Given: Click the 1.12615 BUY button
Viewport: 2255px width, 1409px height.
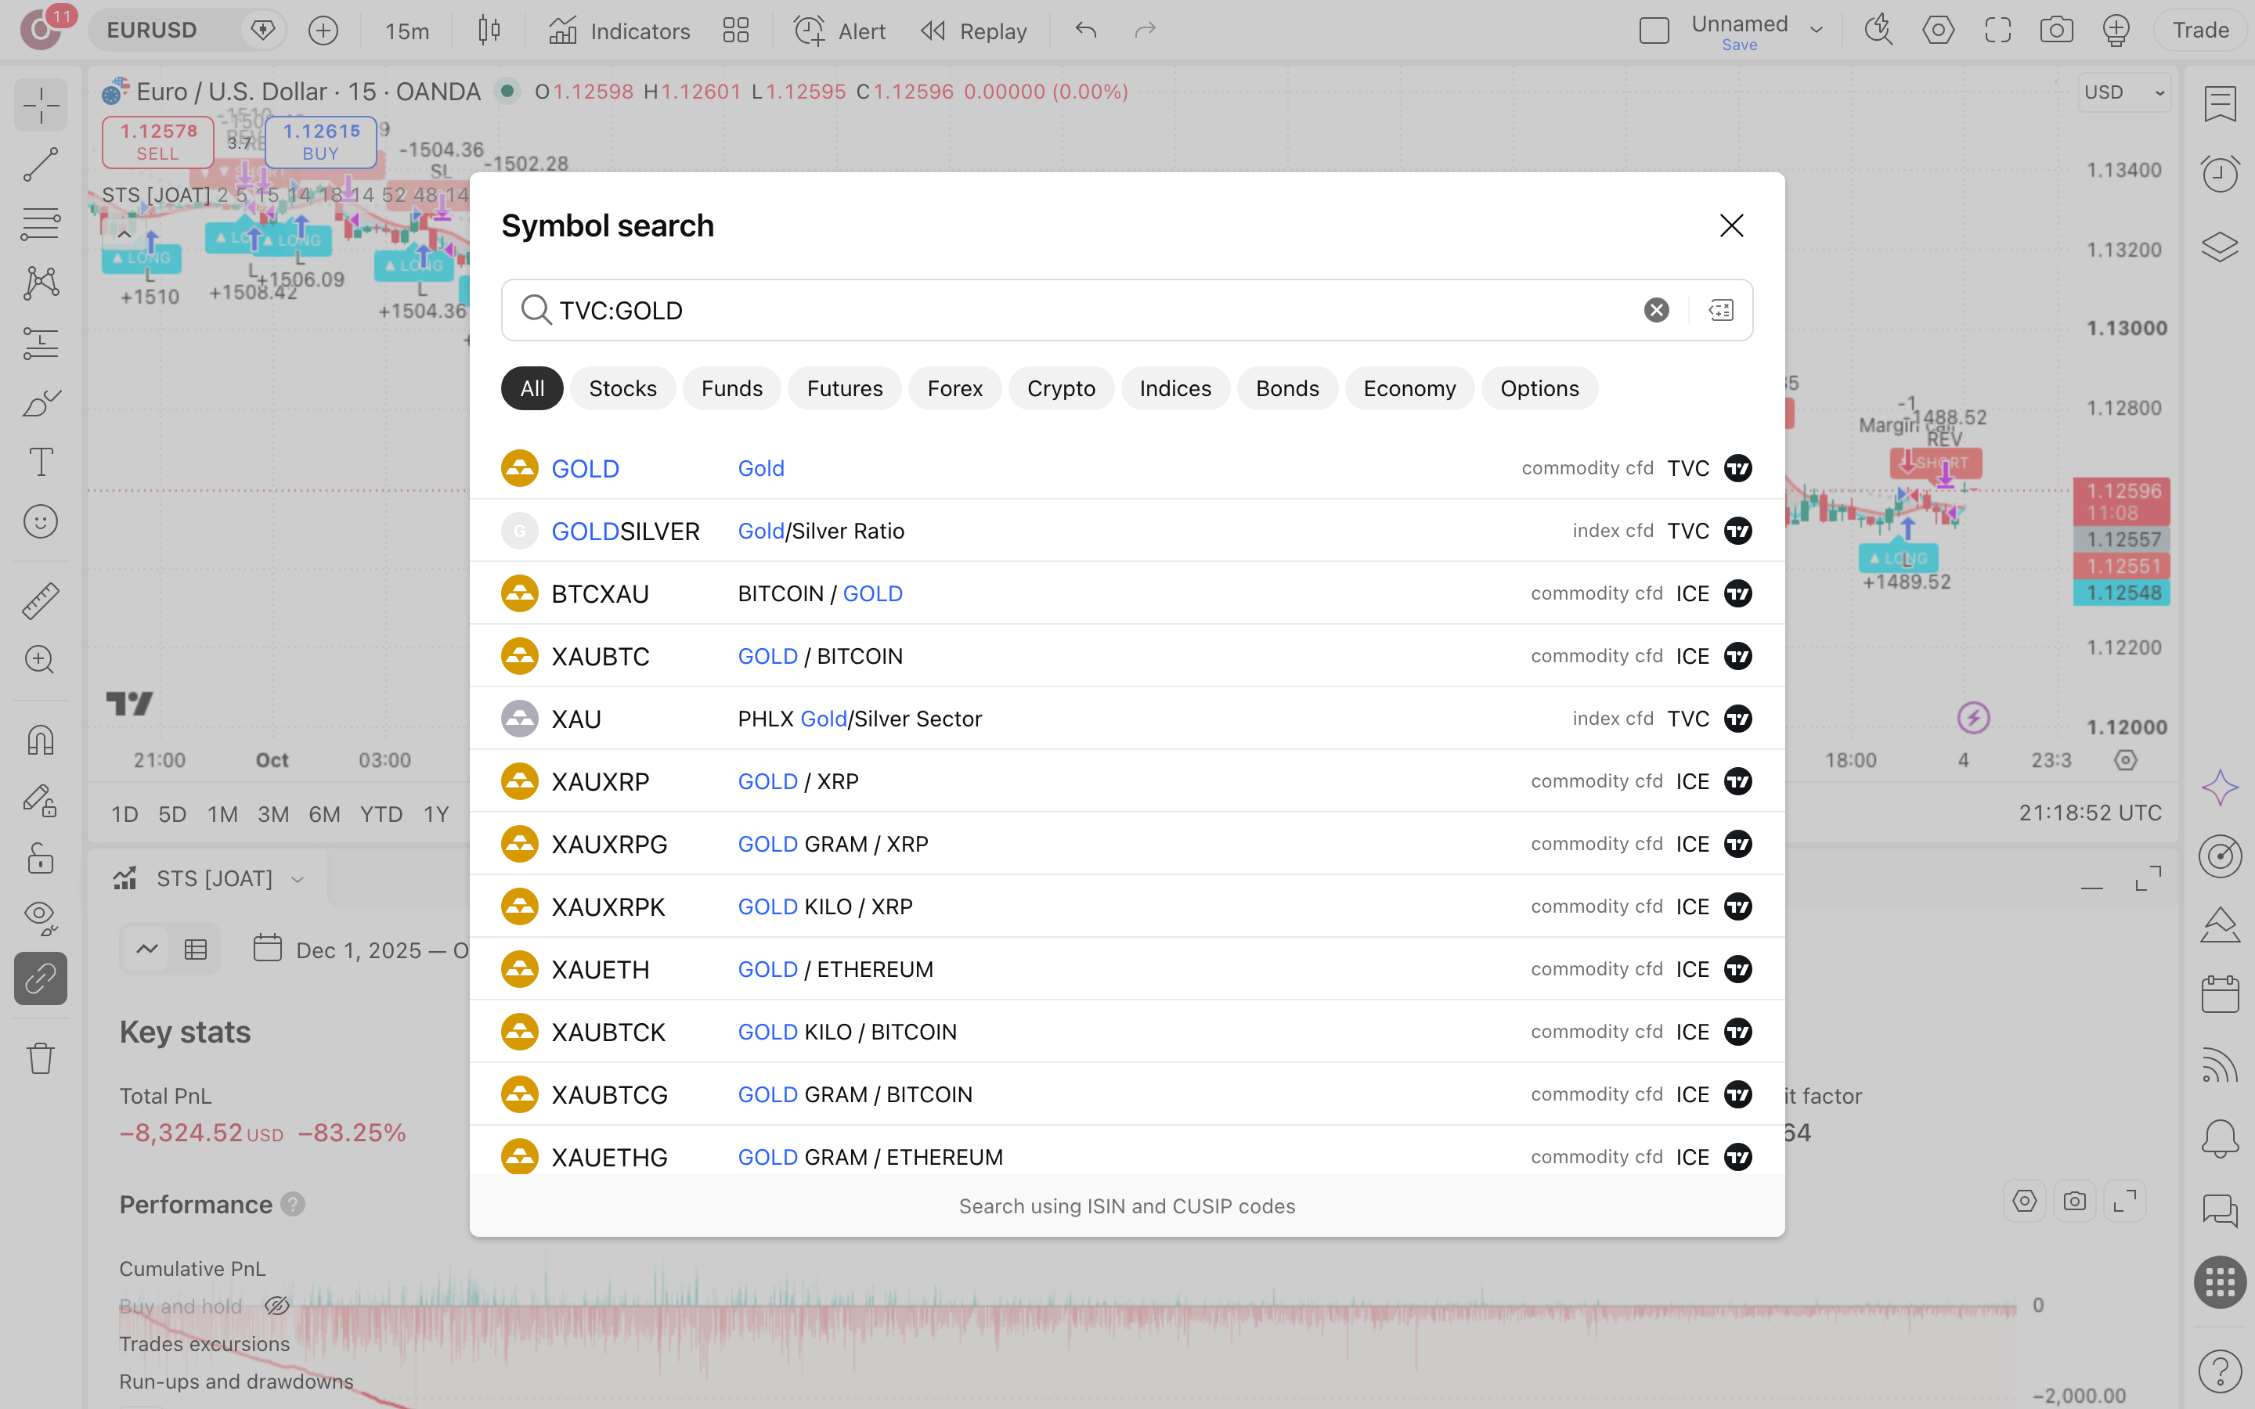Looking at the screenshot, I should (x=322, y=142).
